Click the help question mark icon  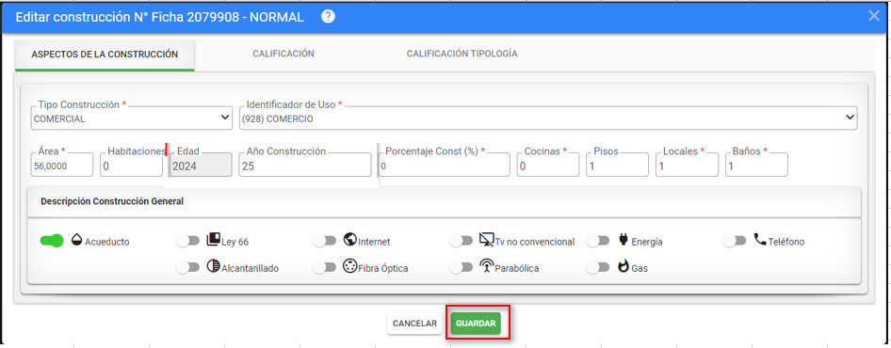click(x=328, y=17)
